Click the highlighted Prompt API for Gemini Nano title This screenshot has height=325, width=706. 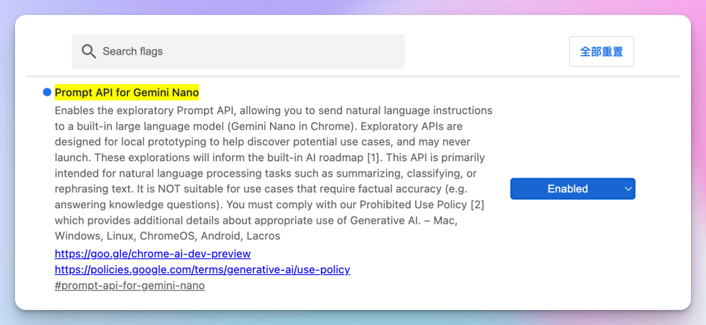pos(127,93)
